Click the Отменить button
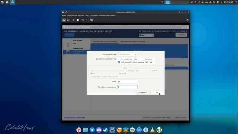The height and width of the screenshot is (134, 238). point(143,92)
